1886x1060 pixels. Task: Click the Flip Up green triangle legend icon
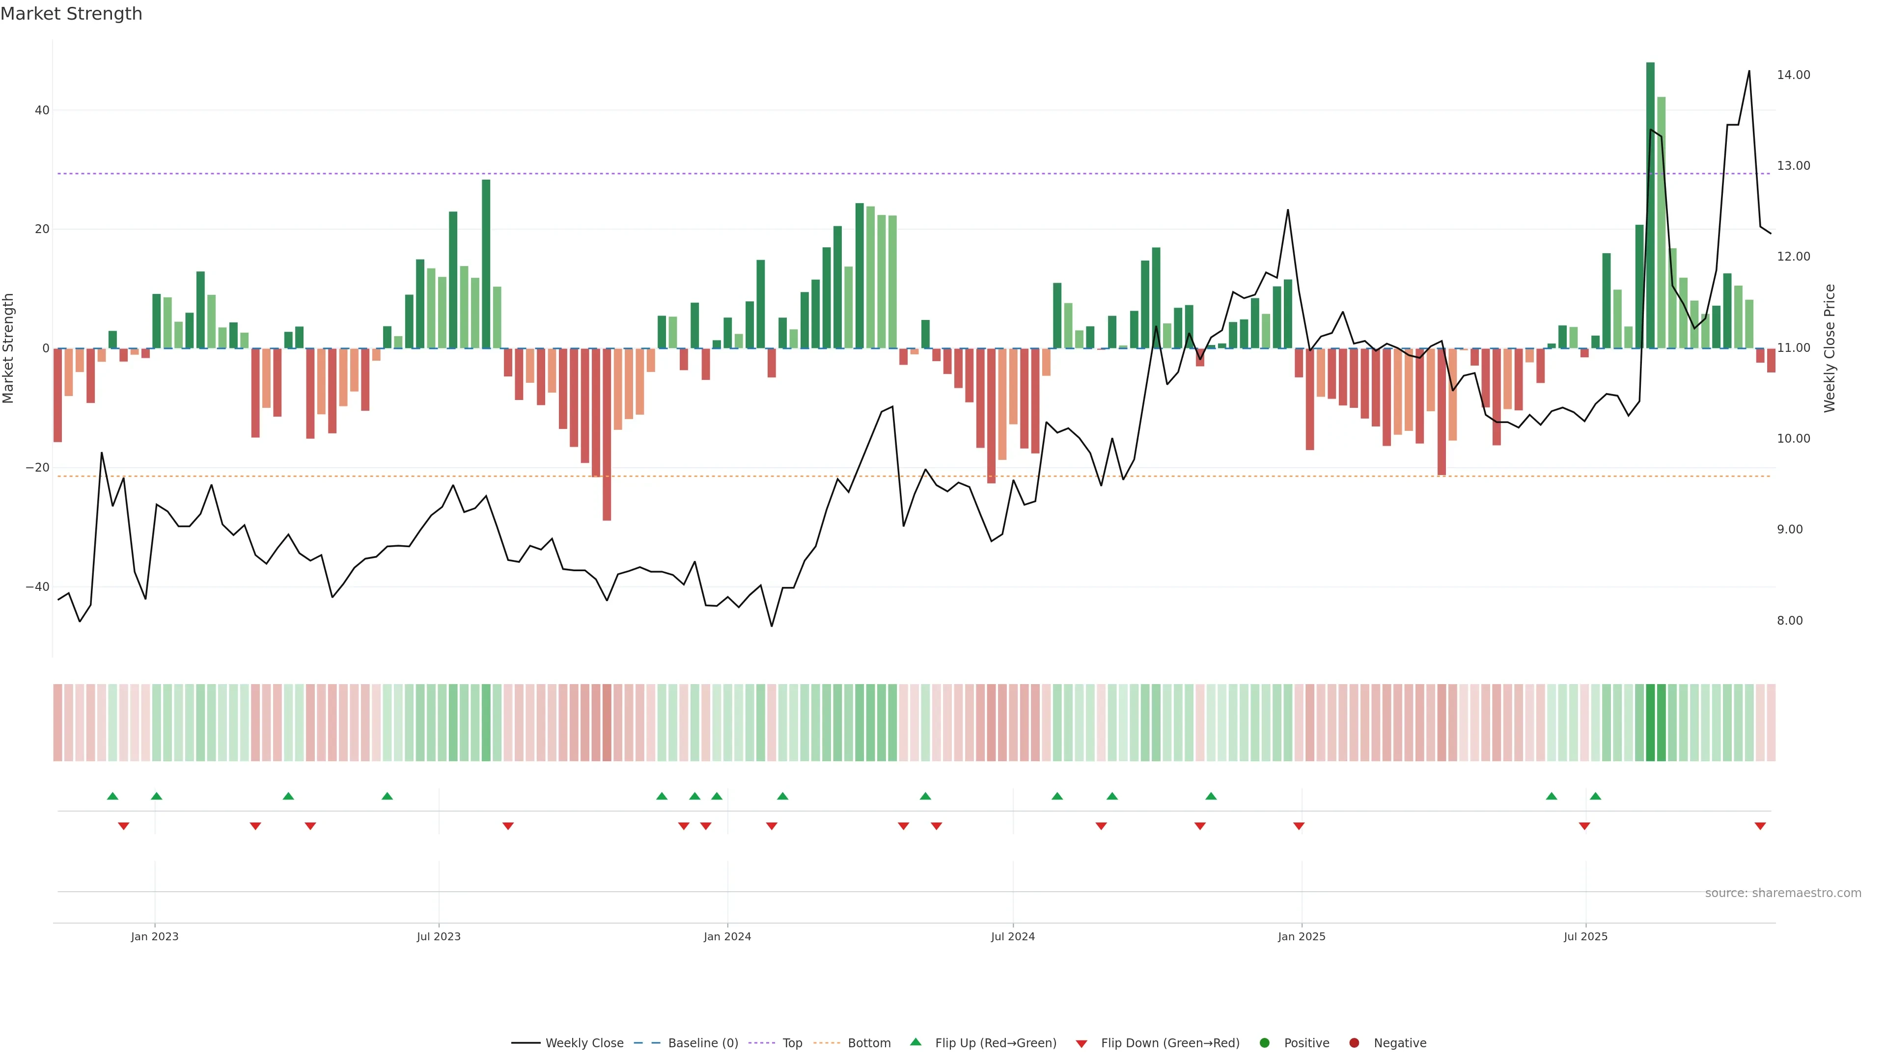(x=915, y=1042)
